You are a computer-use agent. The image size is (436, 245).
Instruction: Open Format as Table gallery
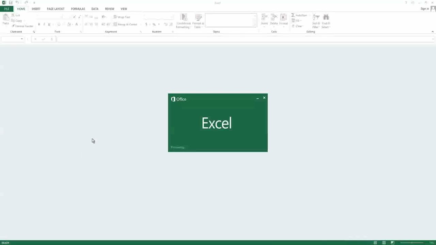198,21
